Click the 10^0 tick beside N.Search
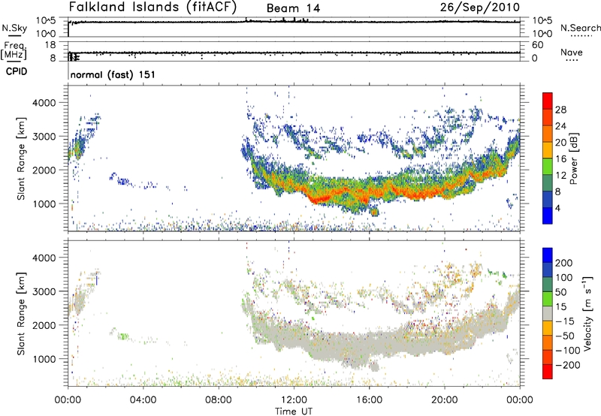 click(x=542, y=34)
